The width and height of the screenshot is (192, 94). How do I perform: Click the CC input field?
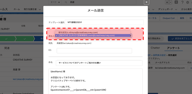[94, 51]
